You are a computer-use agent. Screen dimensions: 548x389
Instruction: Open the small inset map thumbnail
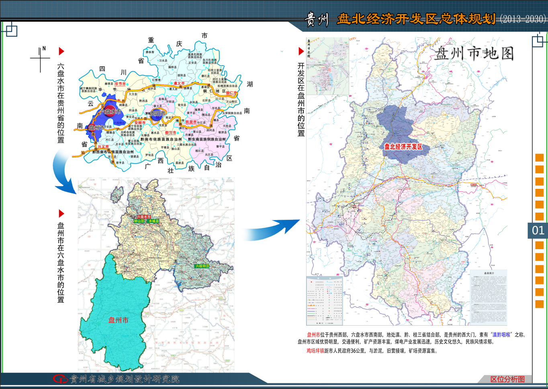[327, 61]
